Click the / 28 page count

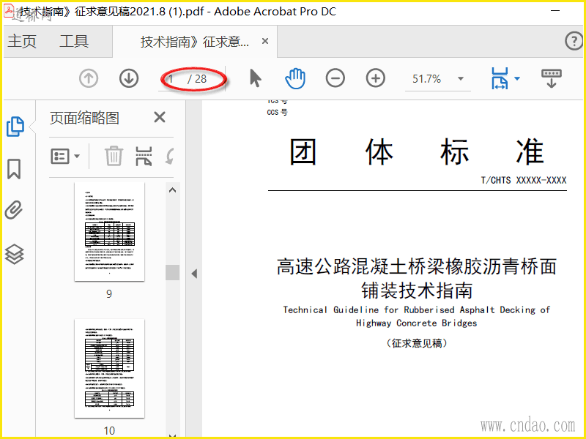pyautogui.click(x=197, y=79)
